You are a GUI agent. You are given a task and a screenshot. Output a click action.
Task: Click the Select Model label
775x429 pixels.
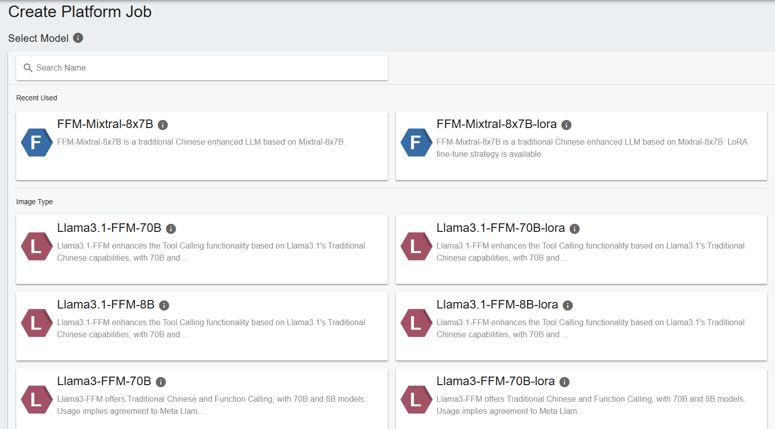point(38,38)
